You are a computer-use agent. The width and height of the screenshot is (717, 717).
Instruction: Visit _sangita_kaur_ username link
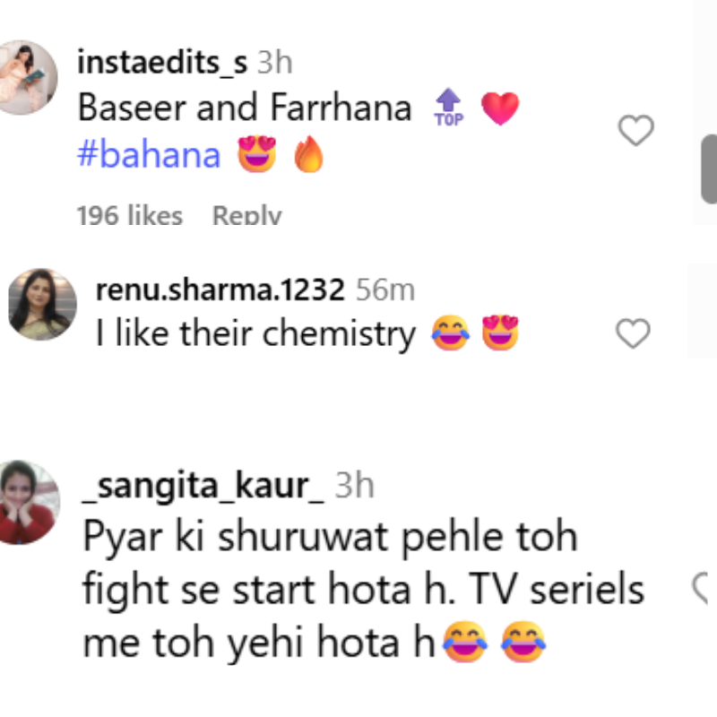[x=203, y=485]
